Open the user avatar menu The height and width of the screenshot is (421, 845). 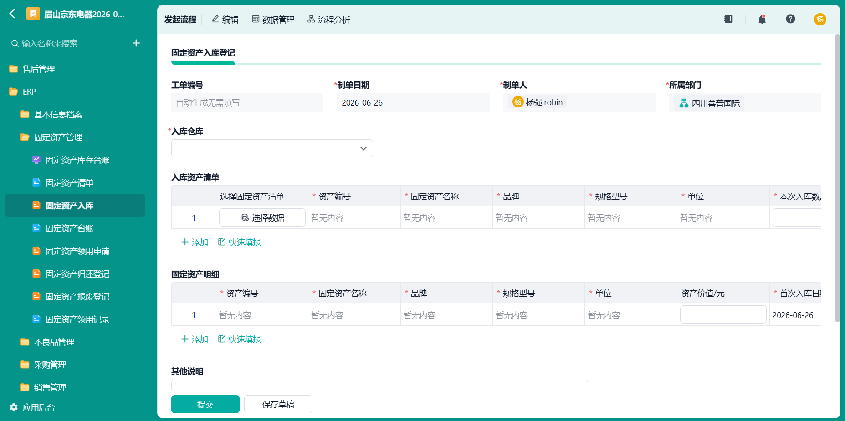coord(820,19)
